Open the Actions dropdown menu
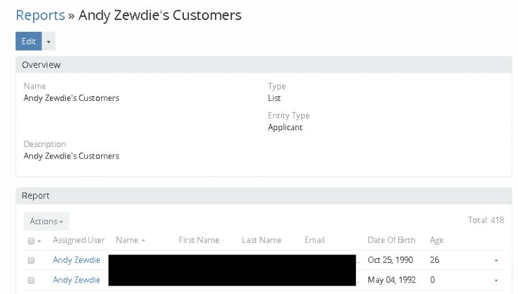Screen dimensions: 518x294 pyautogui.click(x=46, y=221)
